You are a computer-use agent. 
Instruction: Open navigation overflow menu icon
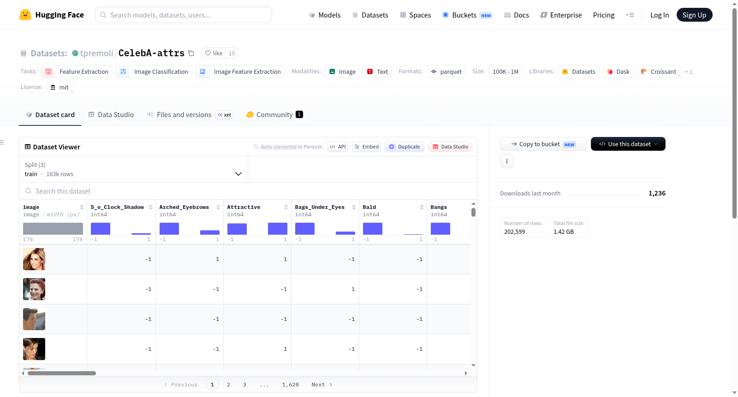click(x=630, y=15)
